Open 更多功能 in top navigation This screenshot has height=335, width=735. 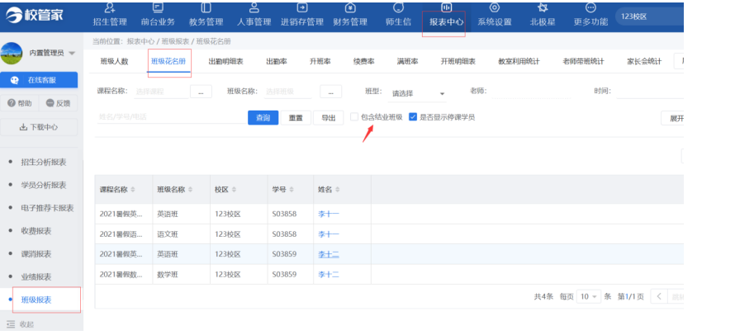[x=590, y=16]
